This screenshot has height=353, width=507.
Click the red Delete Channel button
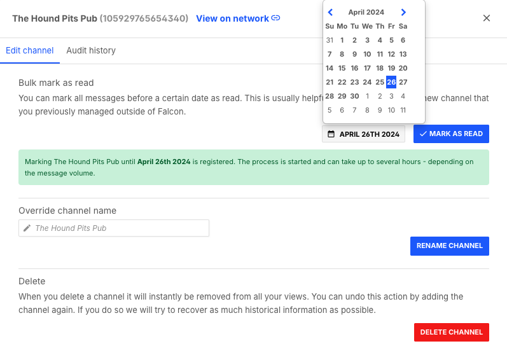click(x=452, y=332)
